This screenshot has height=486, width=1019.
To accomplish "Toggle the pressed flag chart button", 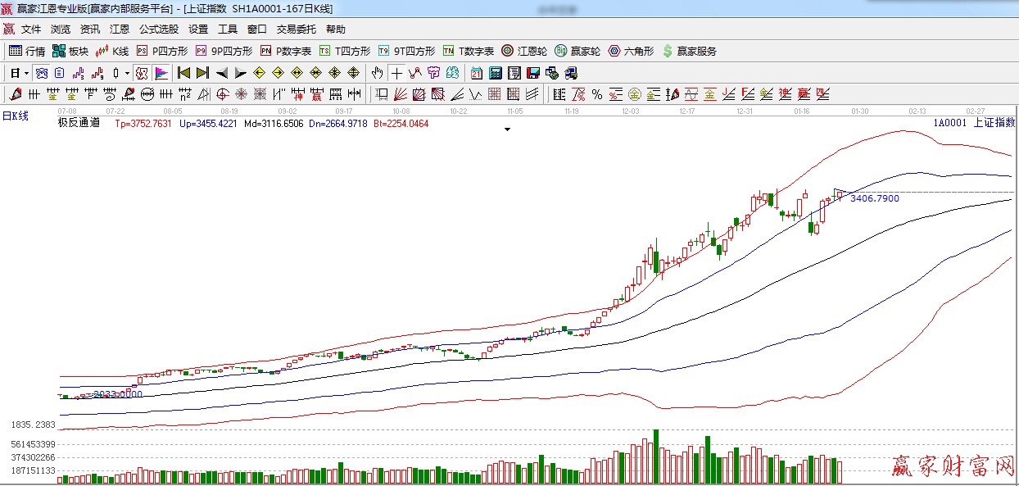I will [x=161, y=73].
